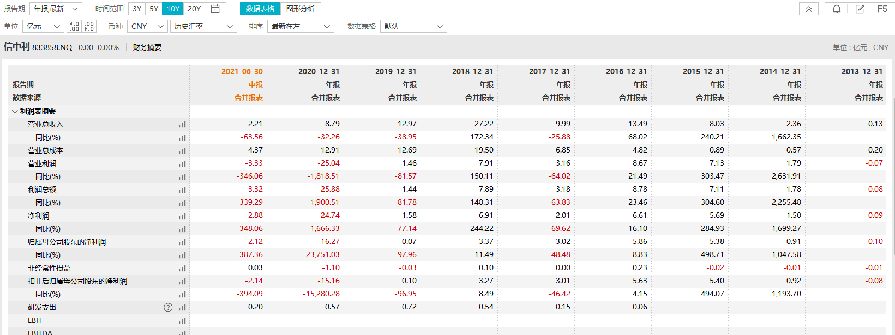The image size is (895, 335).
Task: Select the 3Y time range
Action: pyautogui.click(x=137, y=9)
